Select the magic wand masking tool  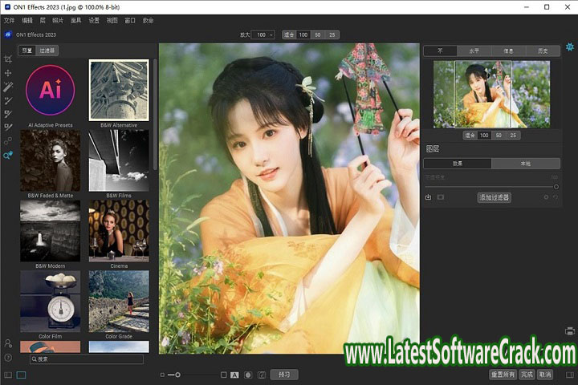pos(8,87)
